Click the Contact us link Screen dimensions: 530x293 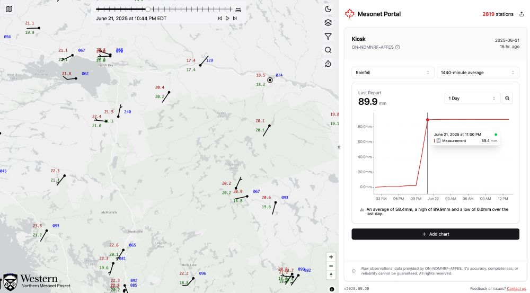[x=516, y=289]
